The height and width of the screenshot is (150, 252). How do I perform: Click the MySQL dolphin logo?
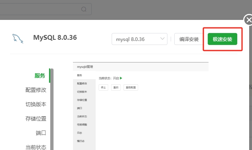click(18, 39)
